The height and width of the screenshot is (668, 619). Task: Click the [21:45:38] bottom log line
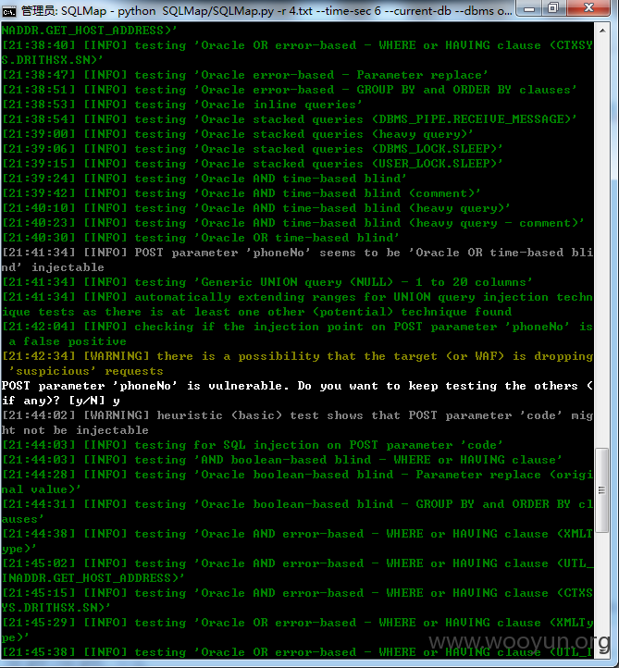[297, 652]
